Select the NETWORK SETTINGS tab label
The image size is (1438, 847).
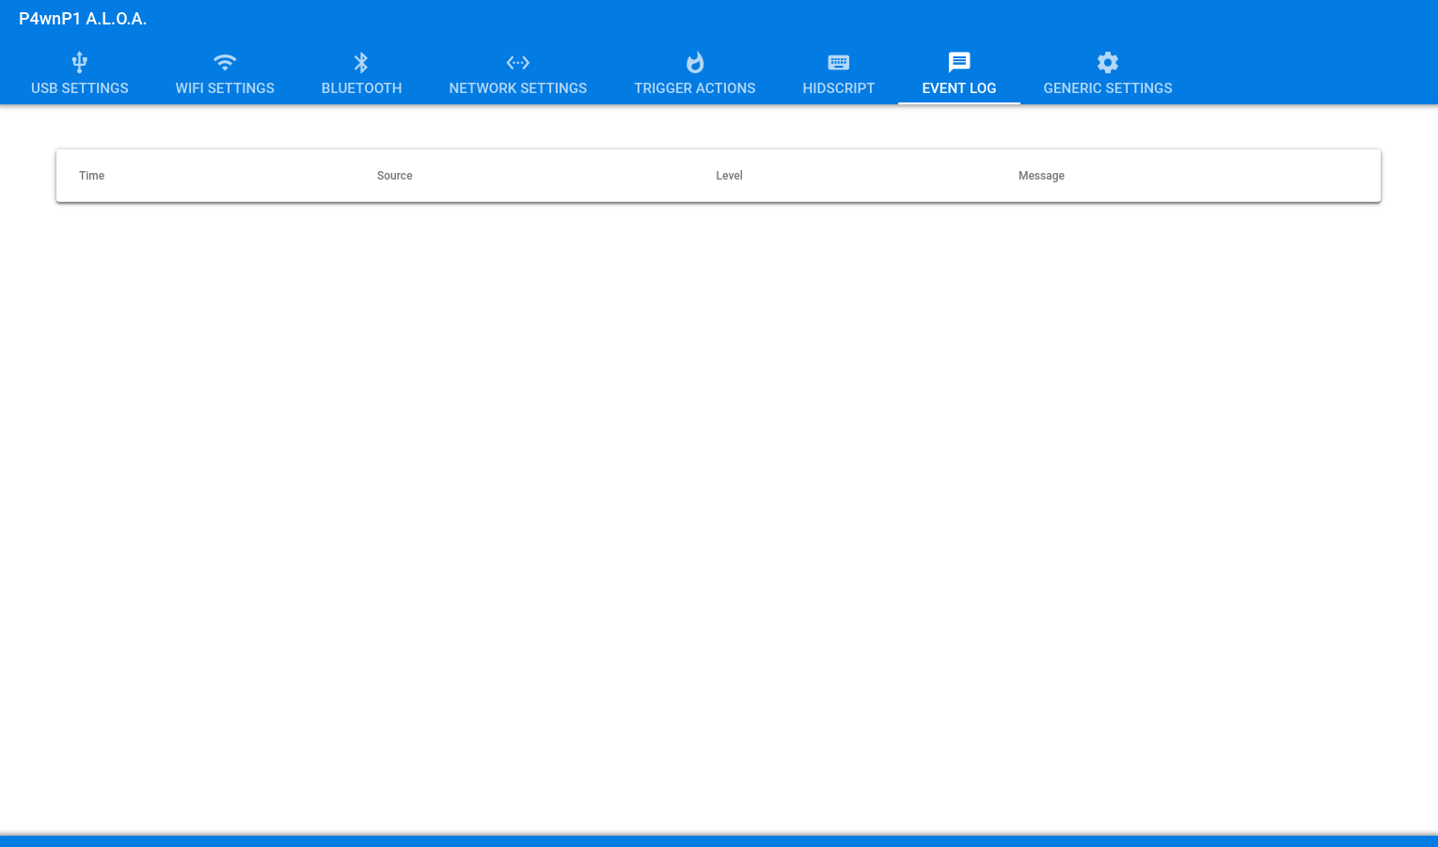(x=518, y=88)
